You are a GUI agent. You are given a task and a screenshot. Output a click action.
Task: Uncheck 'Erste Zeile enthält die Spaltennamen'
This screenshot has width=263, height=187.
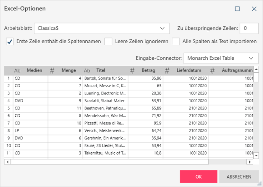pos(10,41)
